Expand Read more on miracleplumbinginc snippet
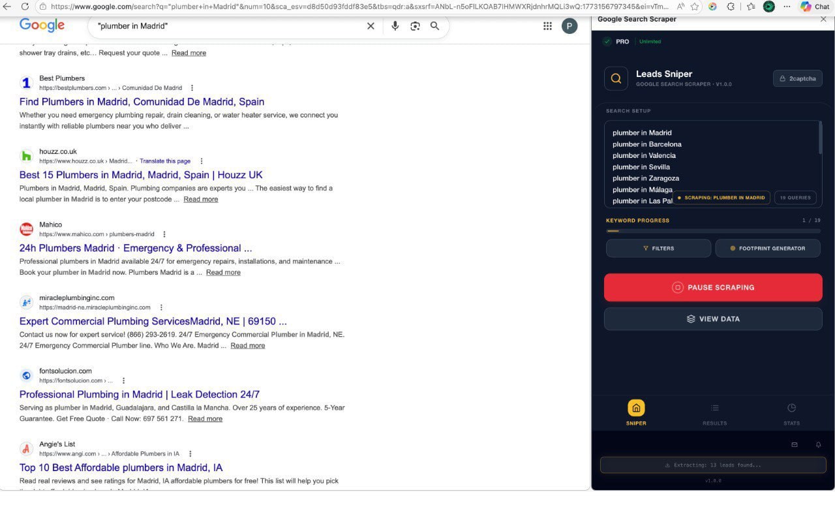Image resolution: width=835 pixels, height=522 pixels. coord(248,345)
